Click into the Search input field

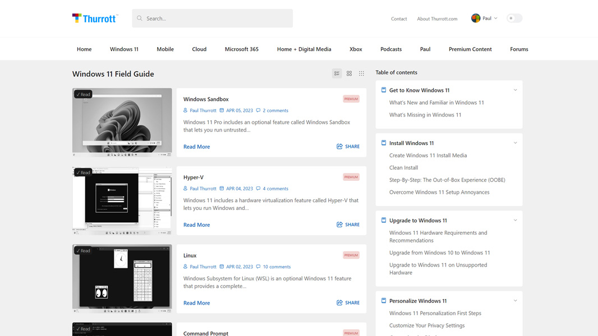click(x=216, y=18)
